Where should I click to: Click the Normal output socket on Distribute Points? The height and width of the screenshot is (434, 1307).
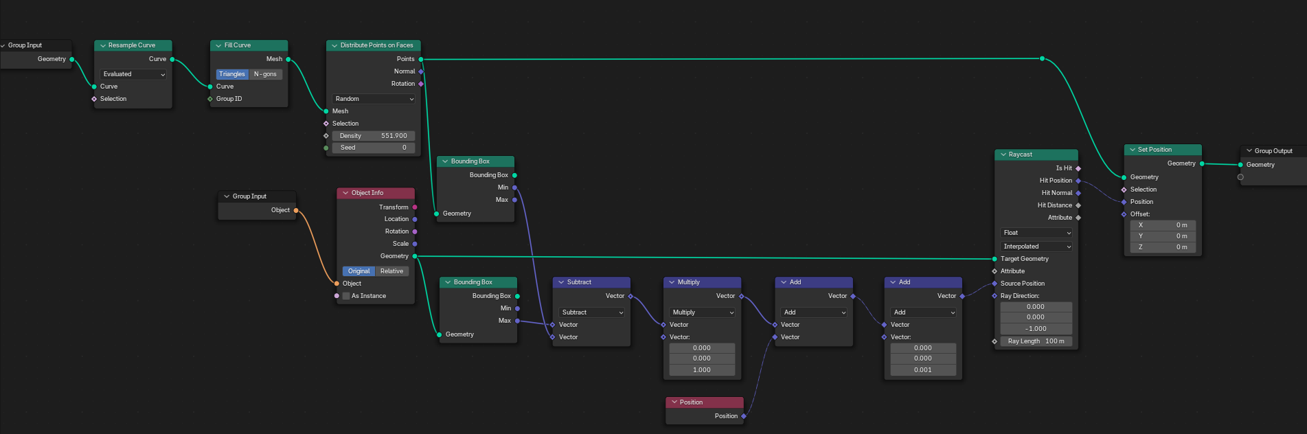tap(421, 71)
